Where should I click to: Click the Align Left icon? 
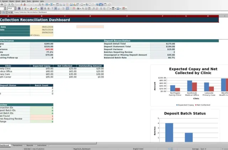[42, 9]
